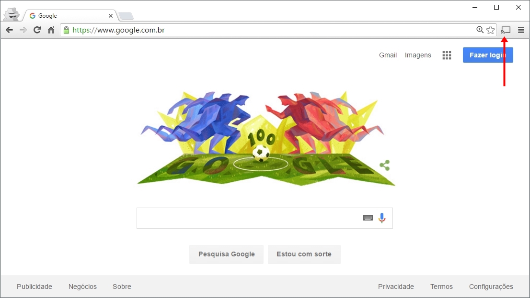The width and height of the screenshot is (530, 298).
Task: Click the Fazer login button
Action: point(488,55)
